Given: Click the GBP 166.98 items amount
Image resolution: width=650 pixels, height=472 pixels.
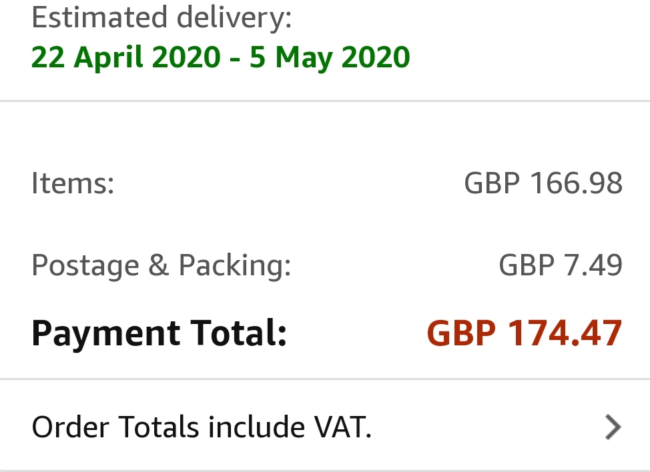Looking at the screenshot, I should tap(543, 183).
